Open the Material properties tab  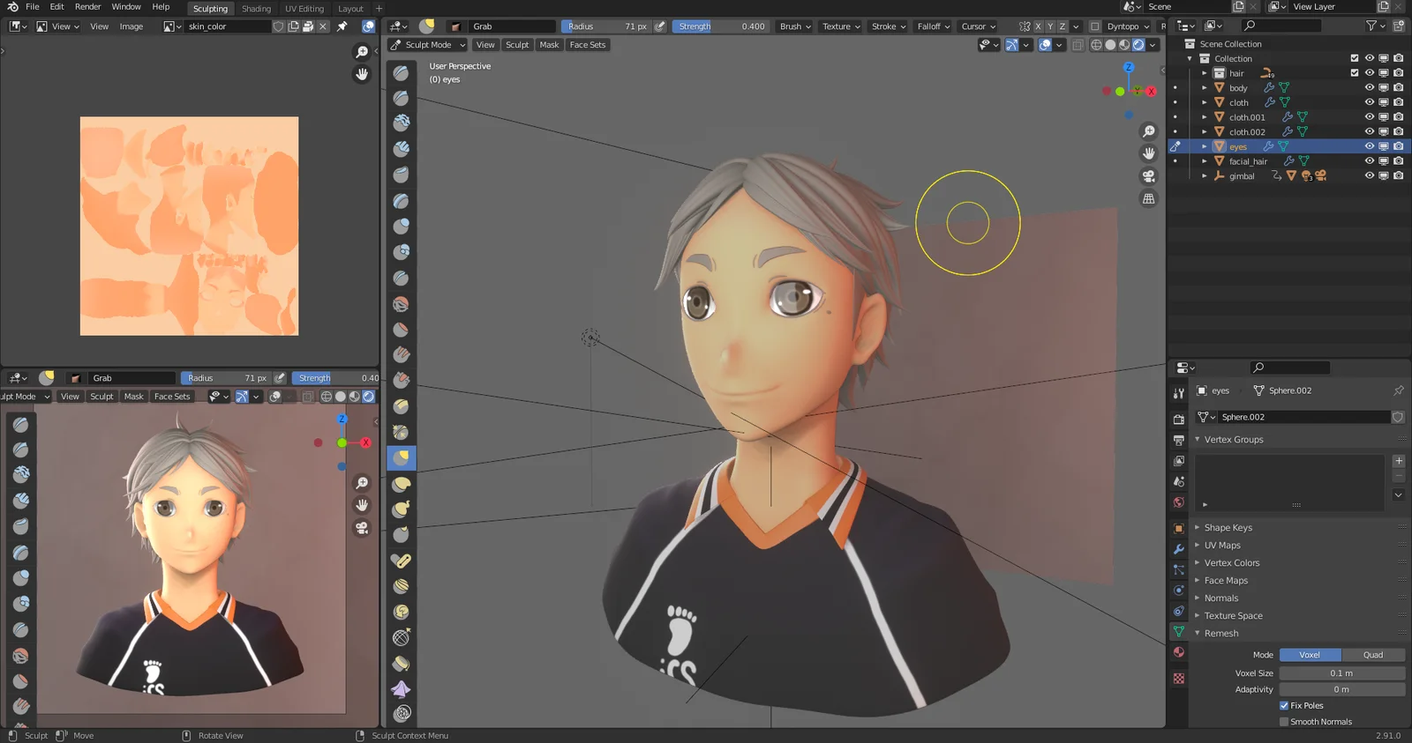click(x=1179, y=652)
